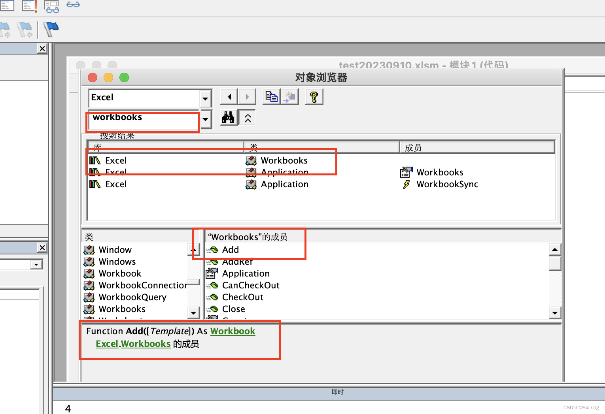Click the Workbook class icon in classes list
605x414 pixels.
coord(89,273)
